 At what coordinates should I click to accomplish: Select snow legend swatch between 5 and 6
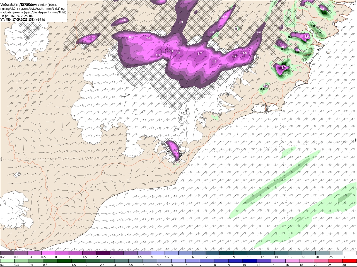point(185,253)
